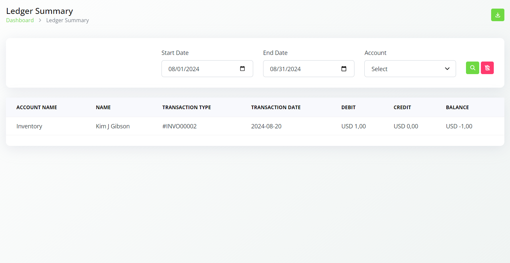Screen dimensions: 510x263
Task: Select the #INVO00002 transaction entry
Action: coord(179,126)
